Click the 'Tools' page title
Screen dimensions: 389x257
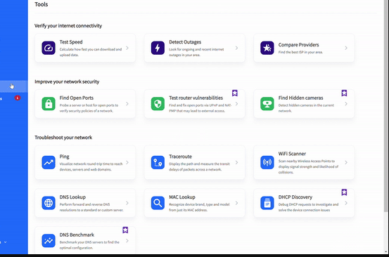coord(42,4)
